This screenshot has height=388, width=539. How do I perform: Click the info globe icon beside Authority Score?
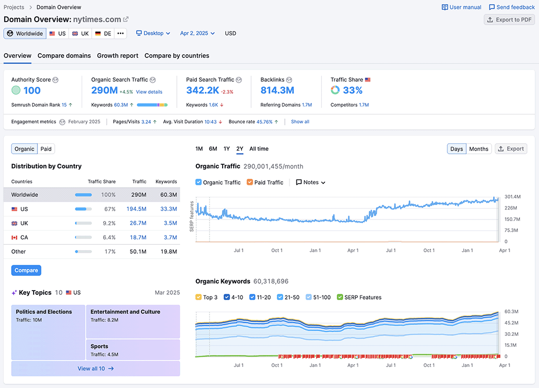coord(55,79)
